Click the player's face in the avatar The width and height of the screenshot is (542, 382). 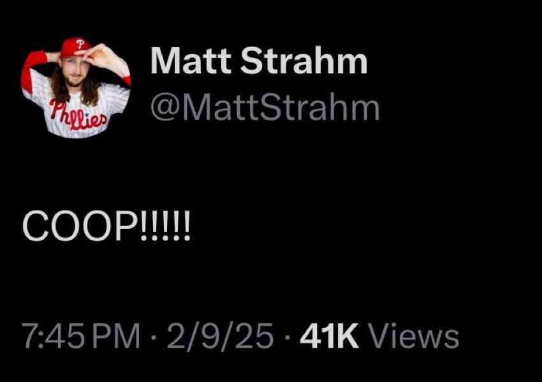[73, 71]
